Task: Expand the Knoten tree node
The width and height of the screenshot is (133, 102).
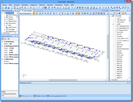Action: 5,17
